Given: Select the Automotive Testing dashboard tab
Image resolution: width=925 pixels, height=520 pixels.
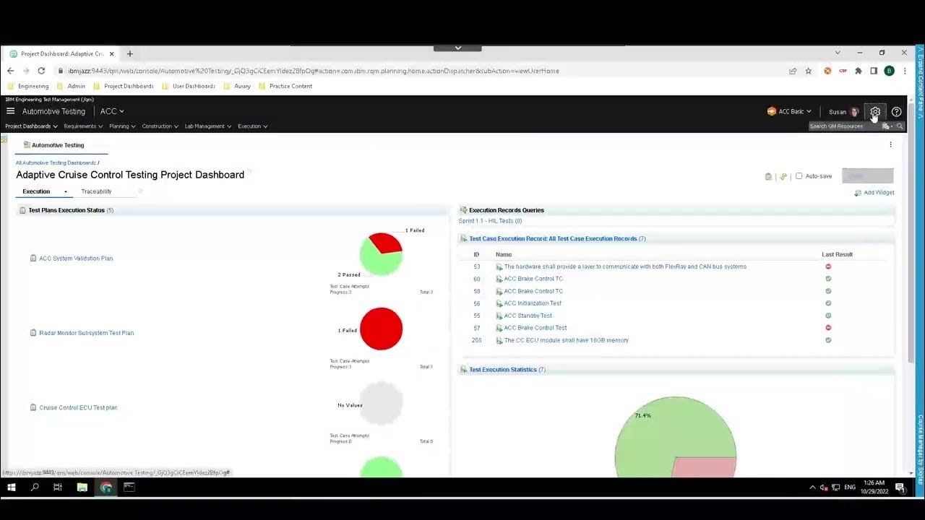Looking at the screenshot, I should pyautogui.click(x=58, y=145).
